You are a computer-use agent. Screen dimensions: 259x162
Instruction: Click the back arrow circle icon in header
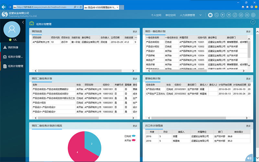coord(222,15)
